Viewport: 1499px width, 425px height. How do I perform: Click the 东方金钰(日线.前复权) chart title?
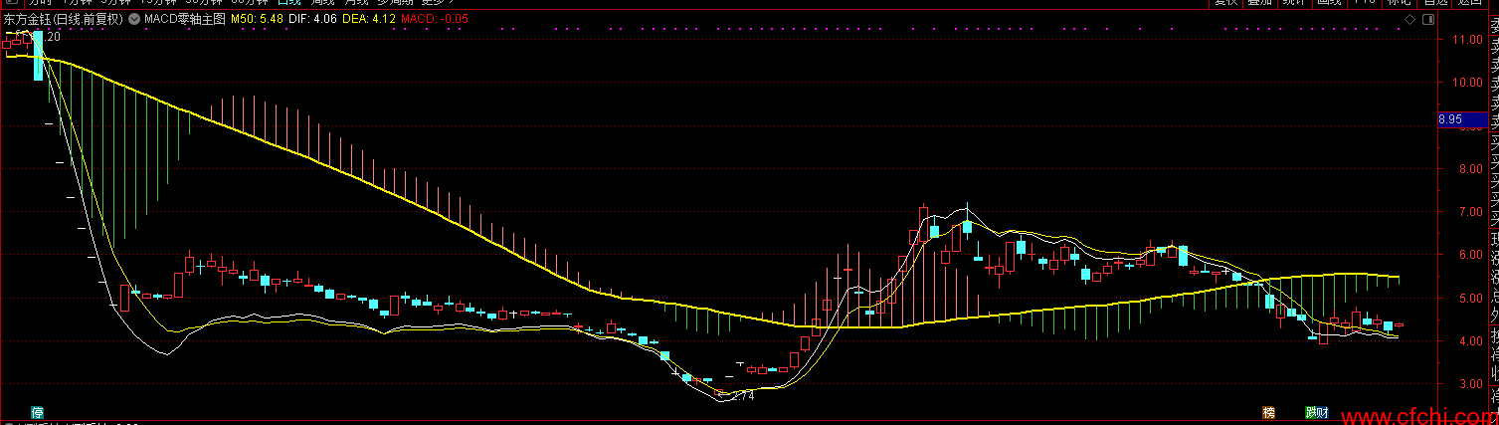click(x=65, y=19)
